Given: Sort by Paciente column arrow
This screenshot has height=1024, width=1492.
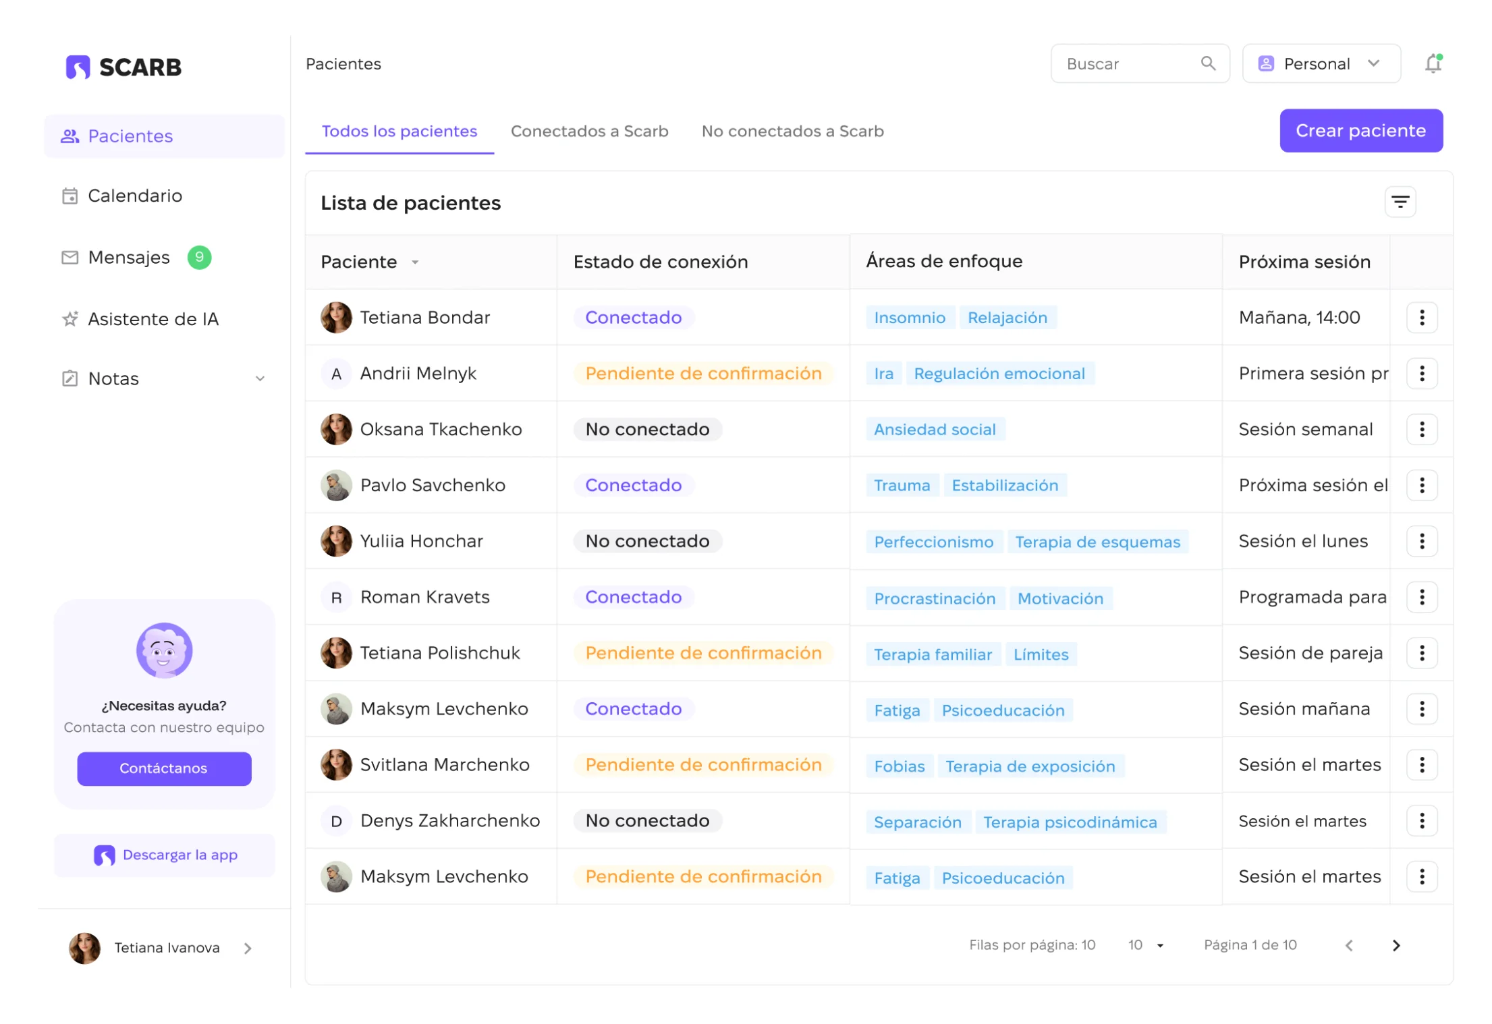Looking at the screenshot, I should pos(415,262).
